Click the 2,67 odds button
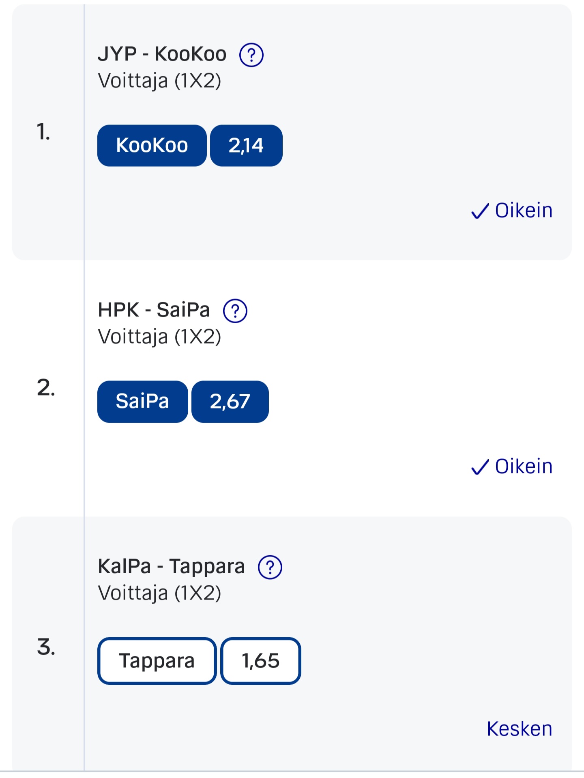This screenshot has height=778, width=584. [x=230, y=402]
